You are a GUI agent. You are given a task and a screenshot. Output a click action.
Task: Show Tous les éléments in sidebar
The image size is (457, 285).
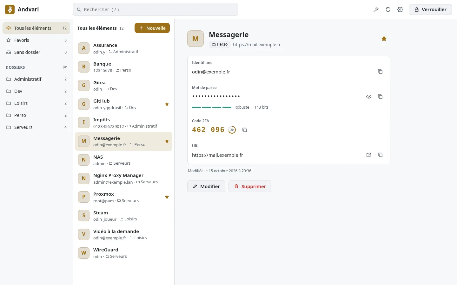coord(36,28)
